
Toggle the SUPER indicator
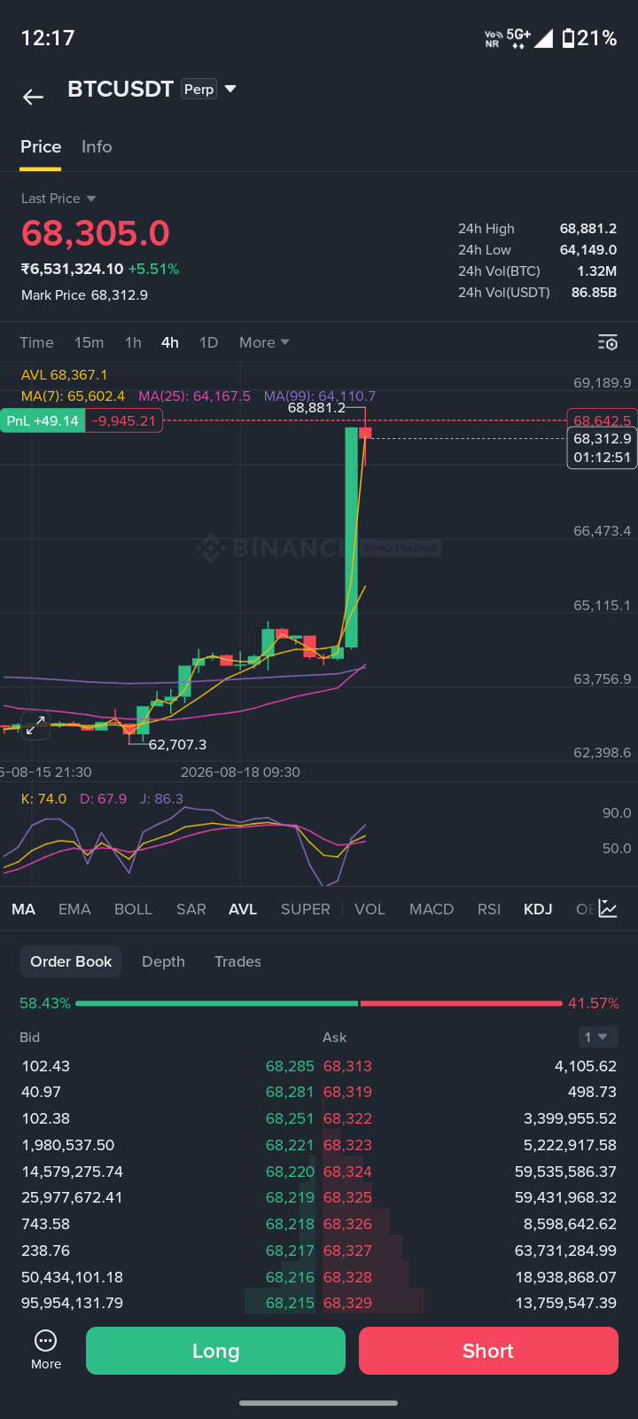[x=306, y=909]
